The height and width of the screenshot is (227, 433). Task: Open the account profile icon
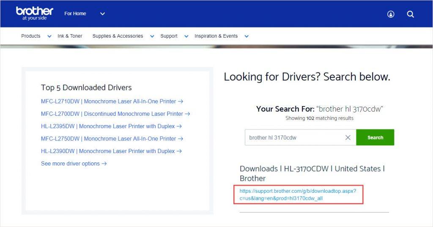click(391, 14)
